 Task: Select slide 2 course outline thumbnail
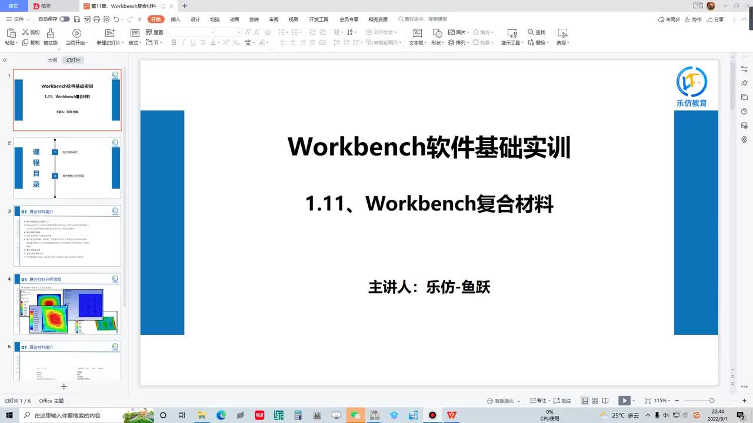(x=67, y=168)
